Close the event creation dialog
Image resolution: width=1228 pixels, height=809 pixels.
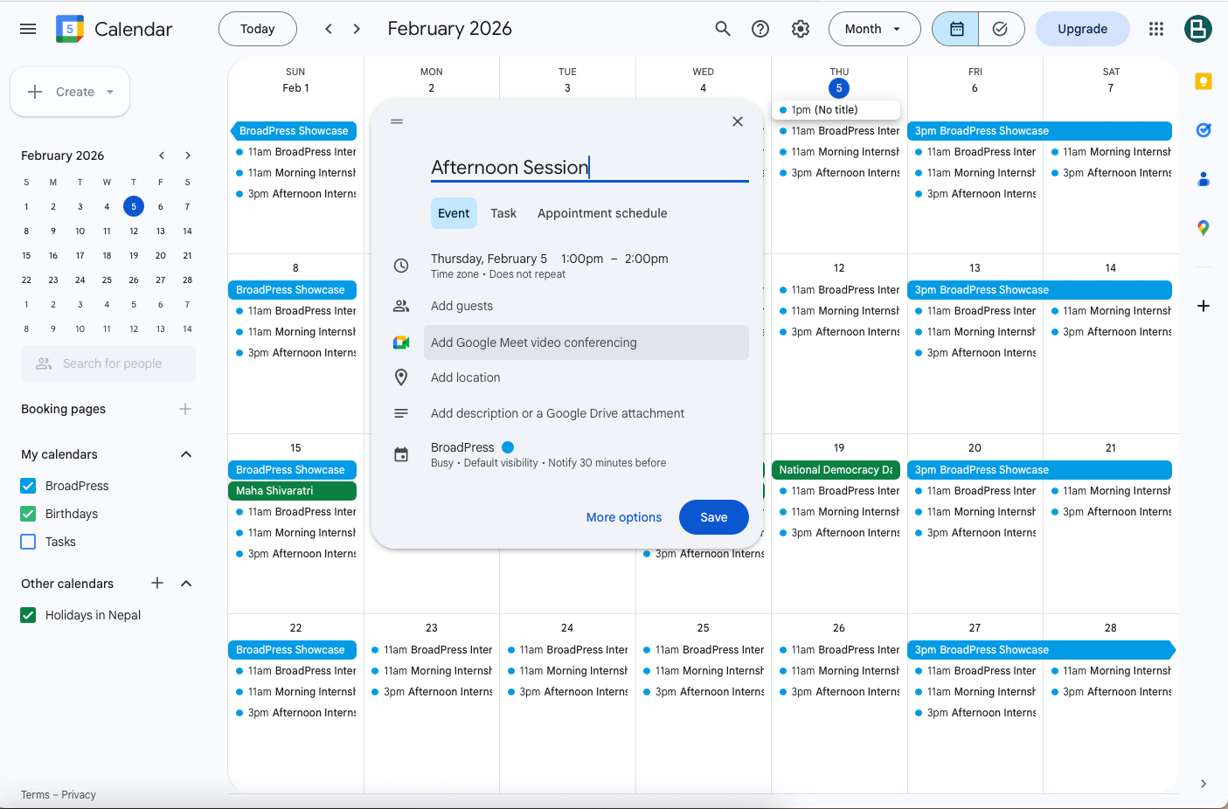738,121
